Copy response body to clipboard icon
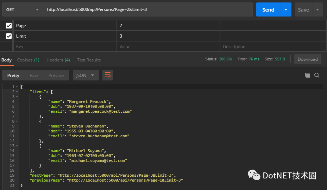This screenshot has width=327, height=190. 308,75
